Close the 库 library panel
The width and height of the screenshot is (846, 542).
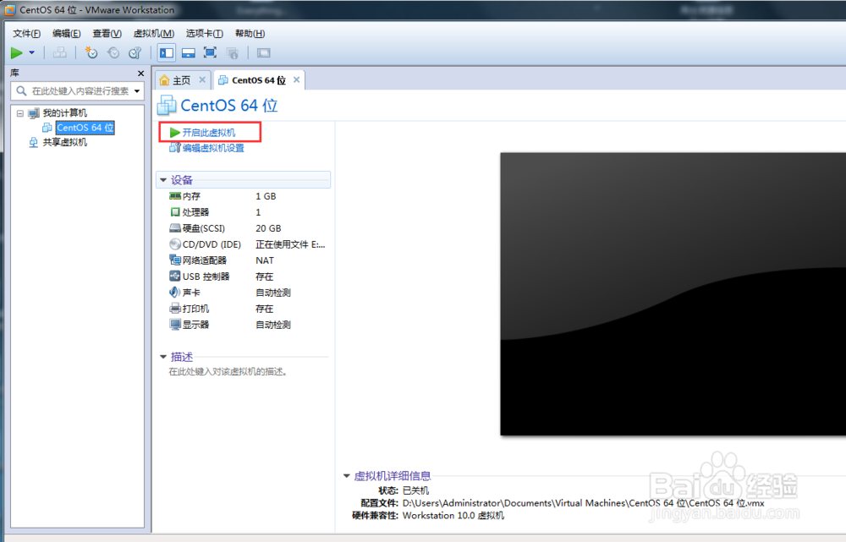tap(140, 74)
